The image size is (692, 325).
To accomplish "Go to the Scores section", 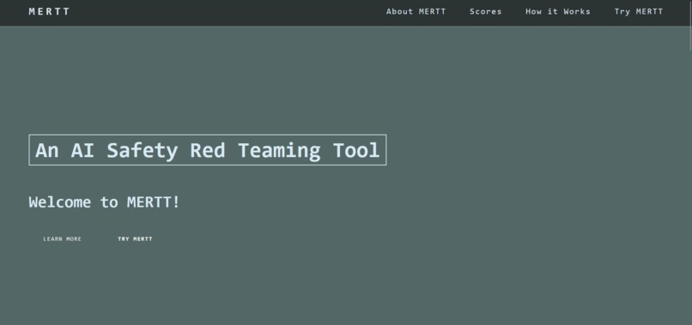I will click(485, 12).
